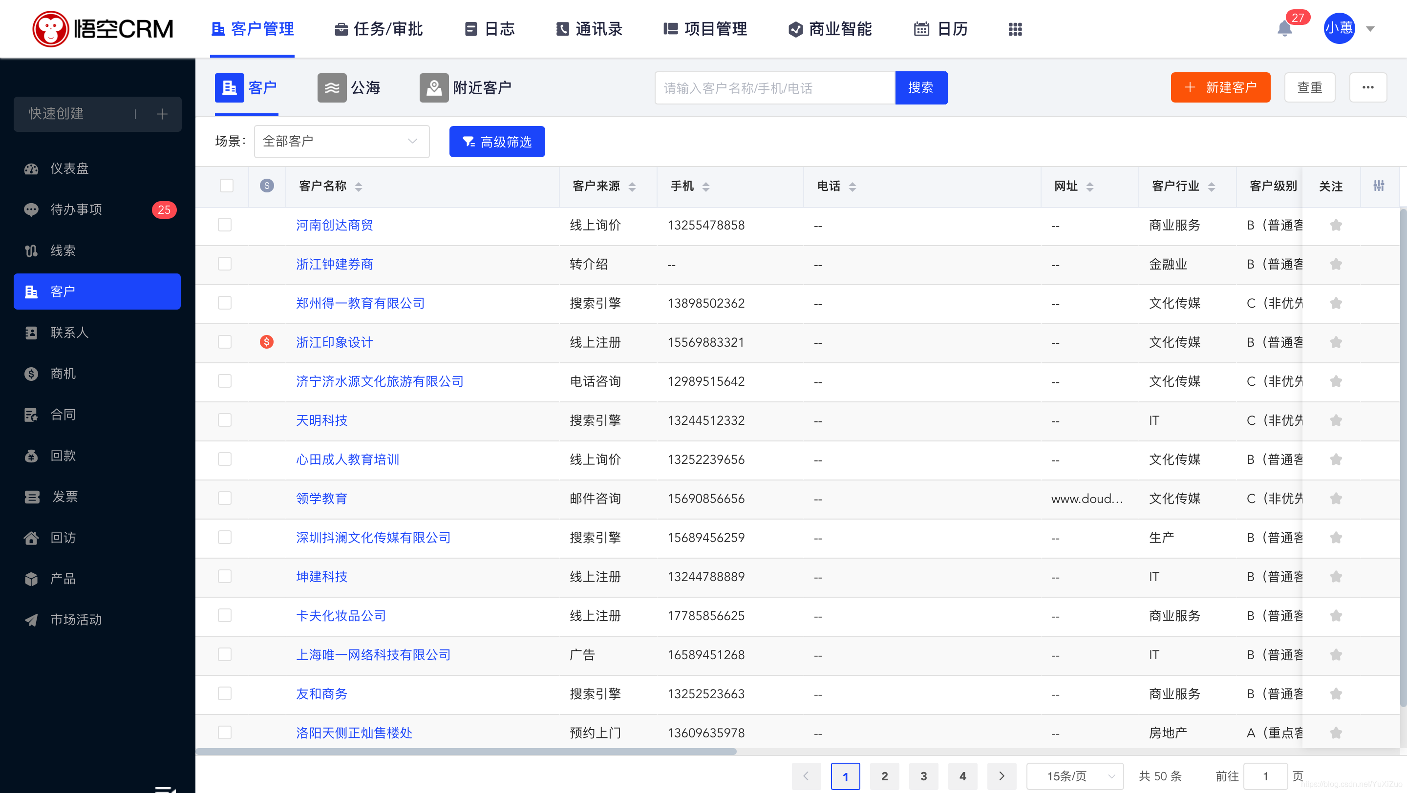Expand the 全部客户 scene dropdown
Image resolution: width=1407 pixels, height=793 pixels.
(x=340, y=141)
